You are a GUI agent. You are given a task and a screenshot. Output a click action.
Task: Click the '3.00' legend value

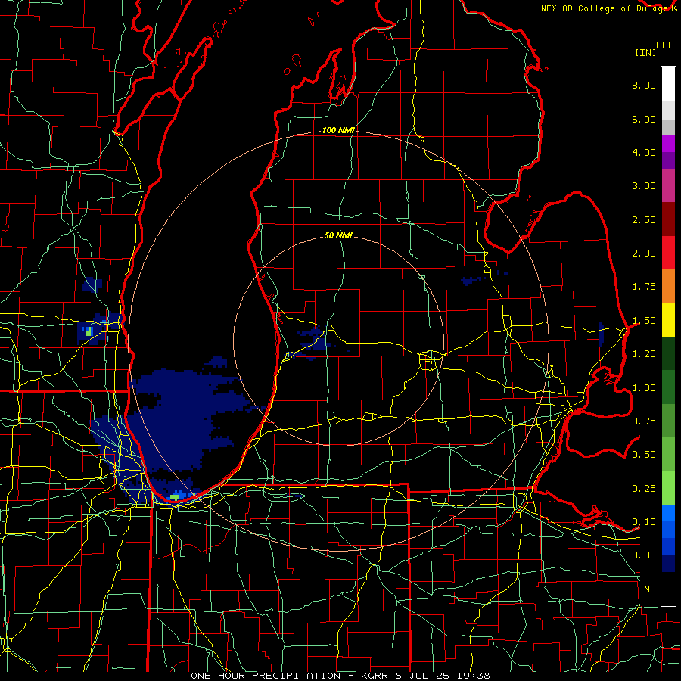[x=644, y=186]
